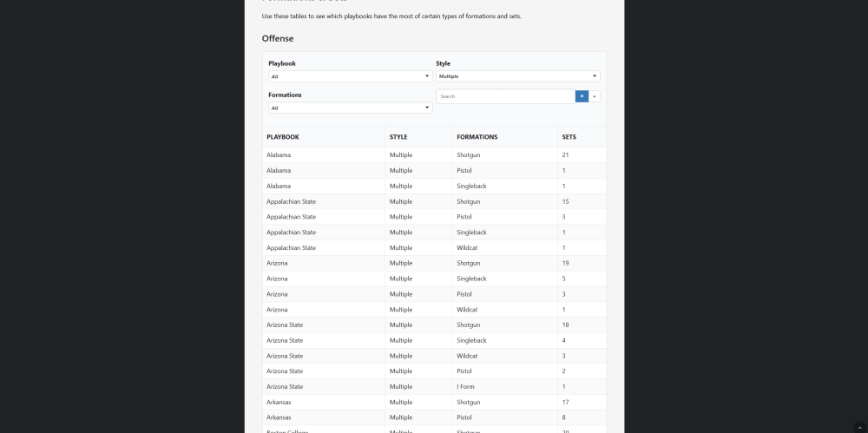
Task: Sort table by FORMATIONS column header
Action: point(477,137)
